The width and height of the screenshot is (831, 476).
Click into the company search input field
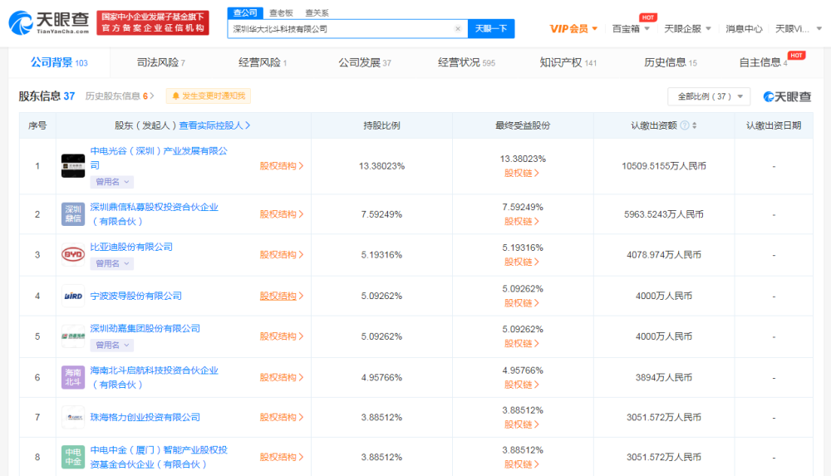(x=341, y=29)
